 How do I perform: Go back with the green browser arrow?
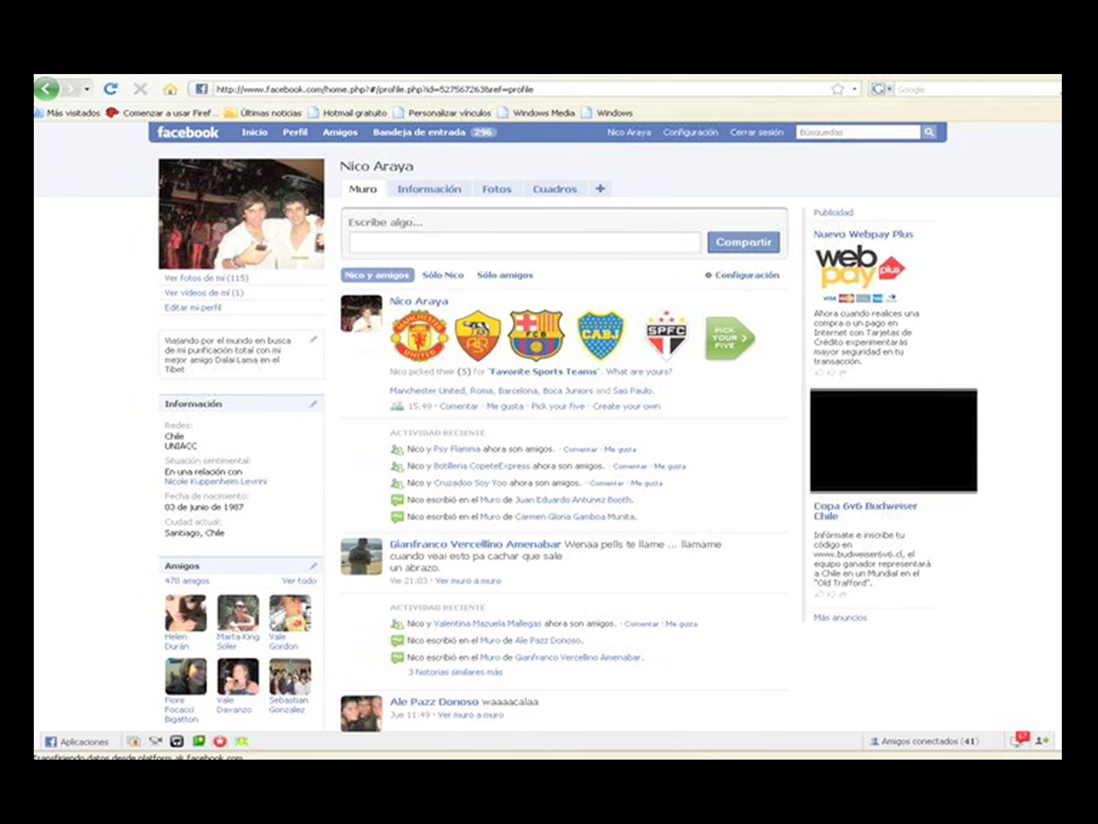(x=47, y=89)
